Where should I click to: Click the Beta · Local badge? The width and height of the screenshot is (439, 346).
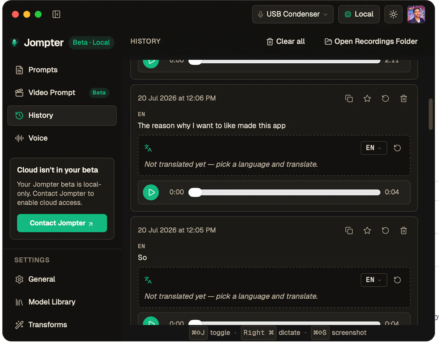click(x=91, y=42)
